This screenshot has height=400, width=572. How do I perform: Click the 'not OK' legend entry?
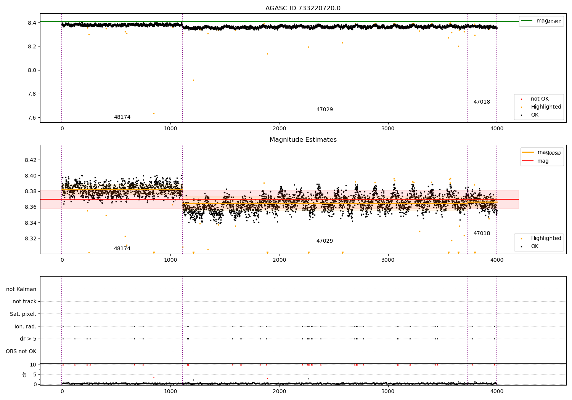pyautogui.click(x=539, y=99)
